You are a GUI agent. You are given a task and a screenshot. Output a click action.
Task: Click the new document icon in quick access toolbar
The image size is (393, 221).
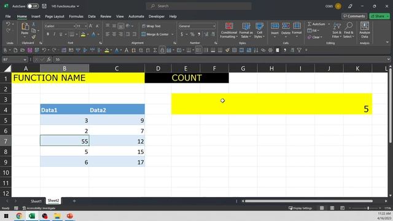coord(15,50)
